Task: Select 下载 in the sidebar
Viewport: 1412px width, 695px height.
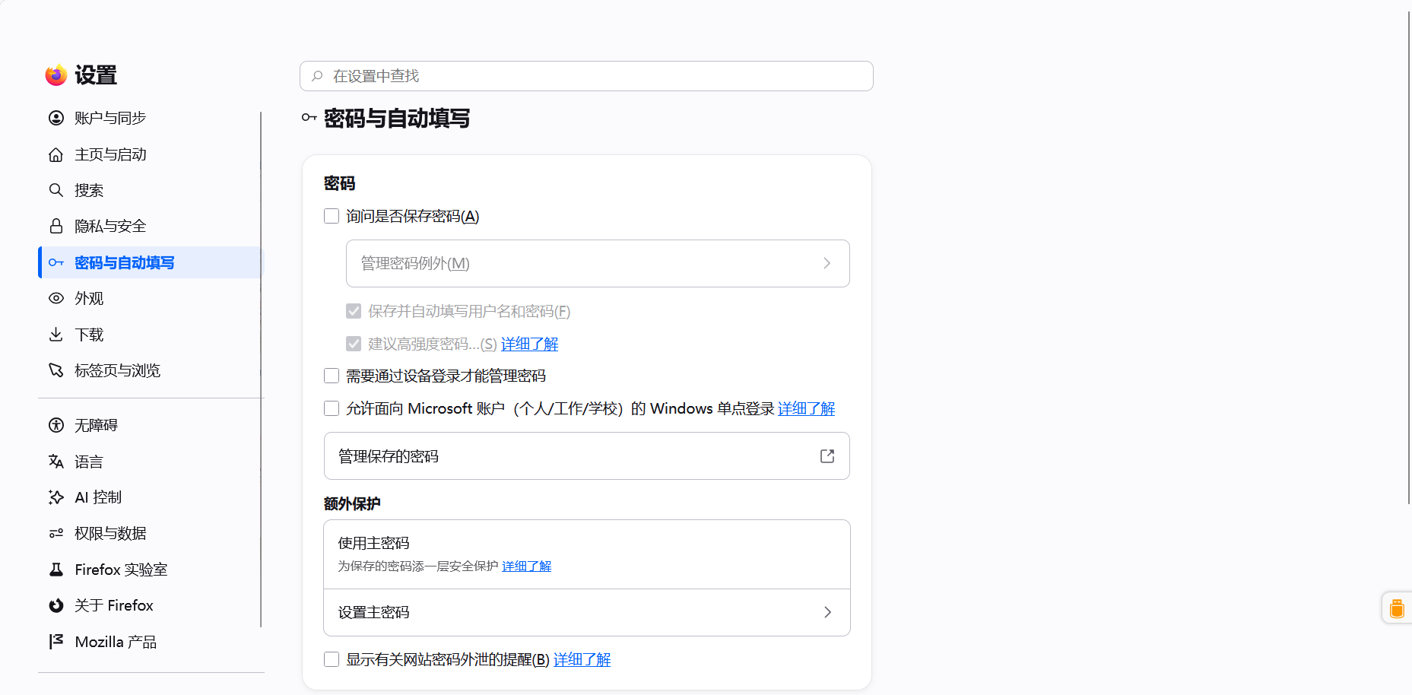Action: 150,335
